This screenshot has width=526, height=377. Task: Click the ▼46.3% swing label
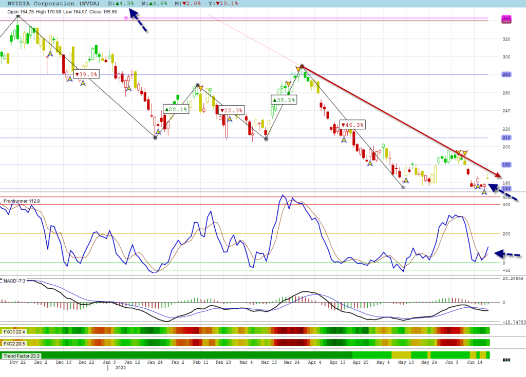coord(352,125)
